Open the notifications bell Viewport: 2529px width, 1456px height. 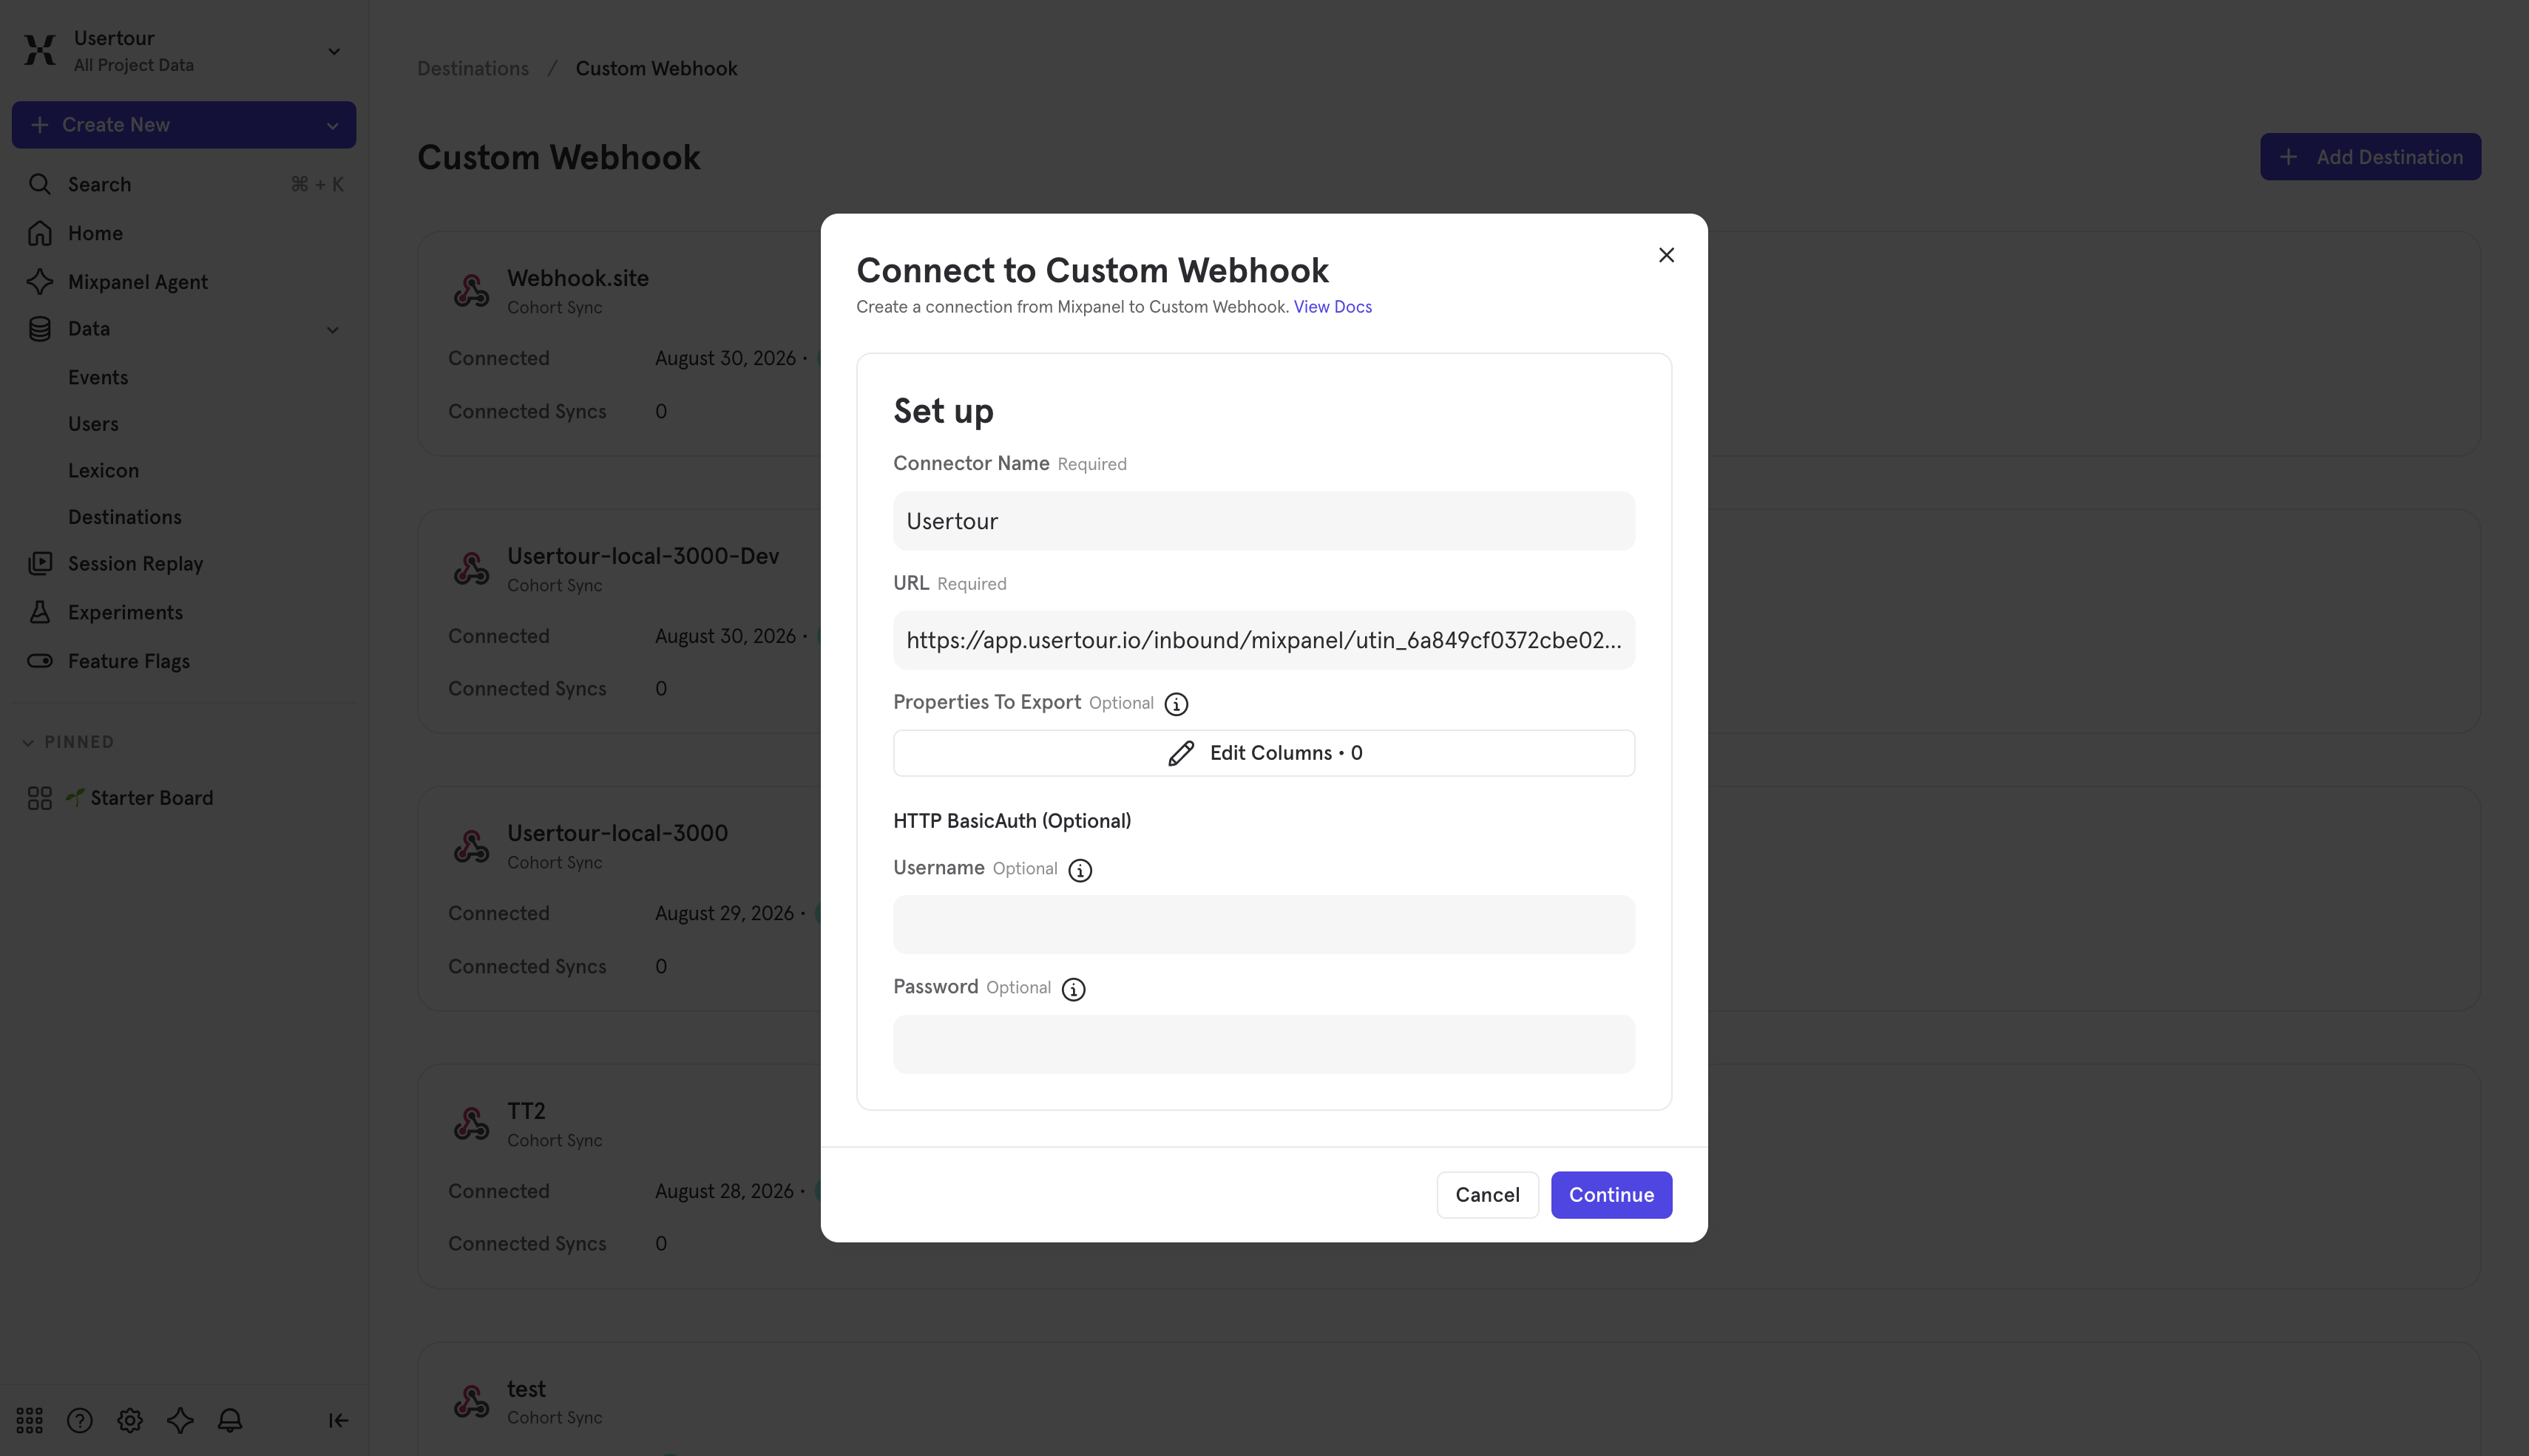230,1420
